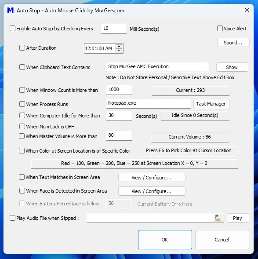Click the Show clipboard button
258x259 pixels.
click(x=232, y=67)
